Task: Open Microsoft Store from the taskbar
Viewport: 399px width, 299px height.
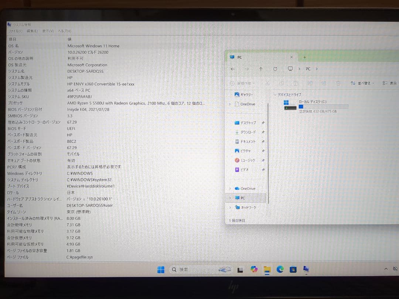Action: pyautogui.click(x=293, y=269)
